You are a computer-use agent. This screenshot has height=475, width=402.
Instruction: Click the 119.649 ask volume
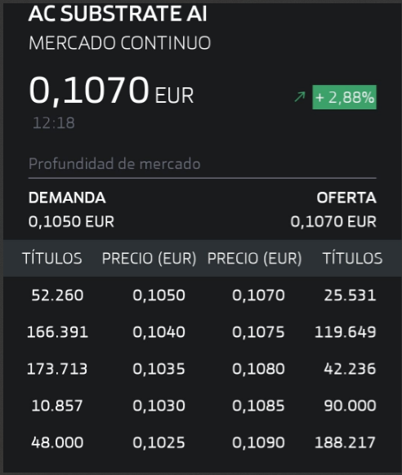pos(346,331)
